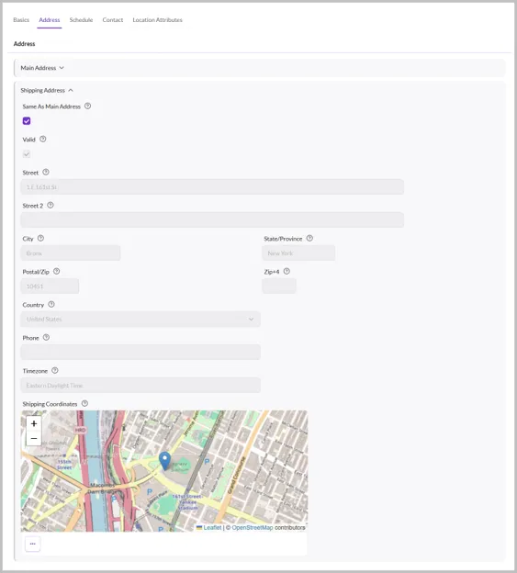Open the Country dropdown
Image resolution: width=517 pixels, height=573 pixels.
(x=140, y=319)
